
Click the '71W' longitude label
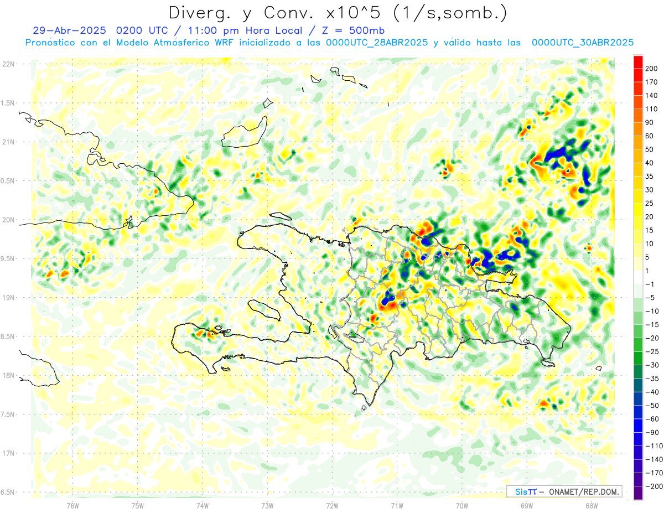(x=397, y=505)
